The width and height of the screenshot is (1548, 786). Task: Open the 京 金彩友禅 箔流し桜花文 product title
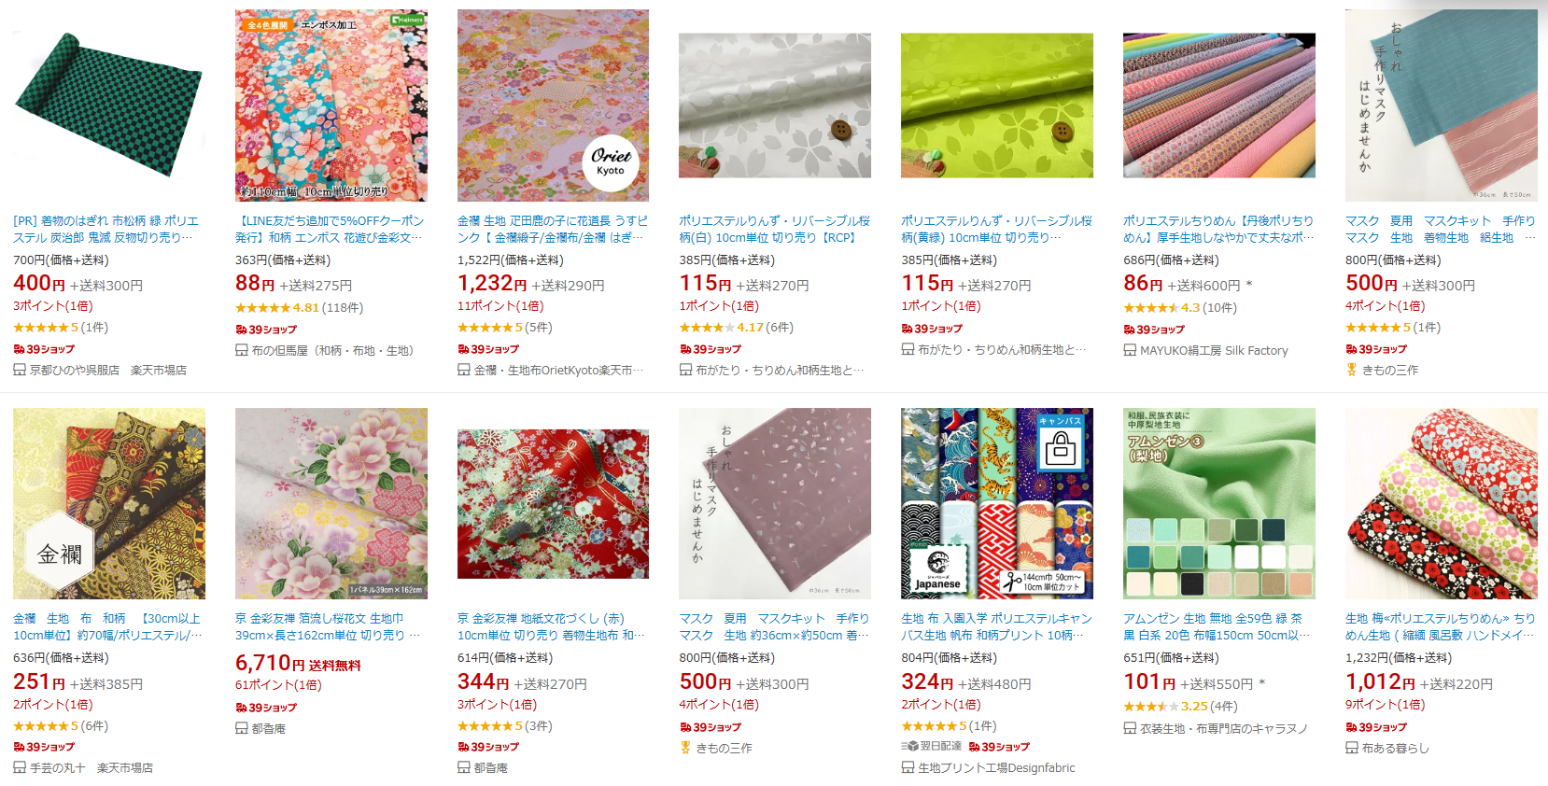tap(328, 626)
